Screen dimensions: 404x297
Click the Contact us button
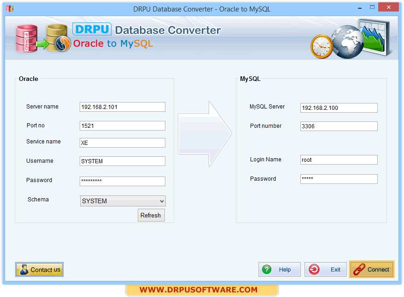tap(40, 269)
